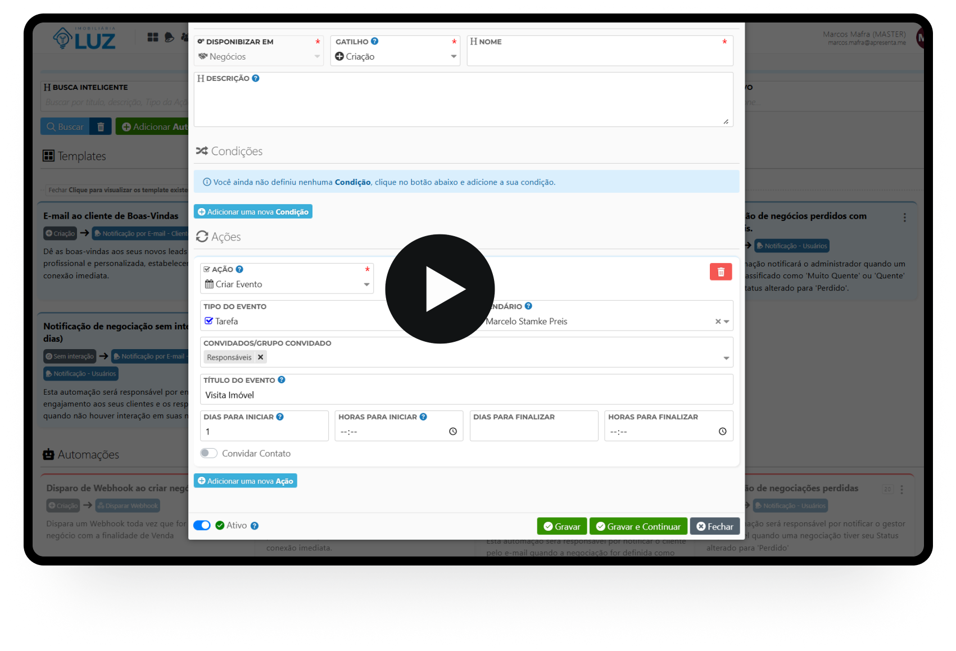Click the Fechar button

(x=714, y=527)
